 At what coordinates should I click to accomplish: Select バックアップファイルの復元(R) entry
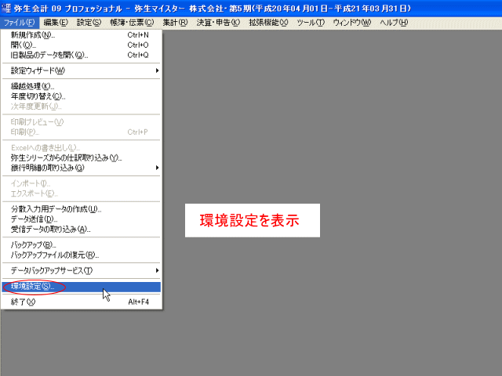tap(82, 255)
